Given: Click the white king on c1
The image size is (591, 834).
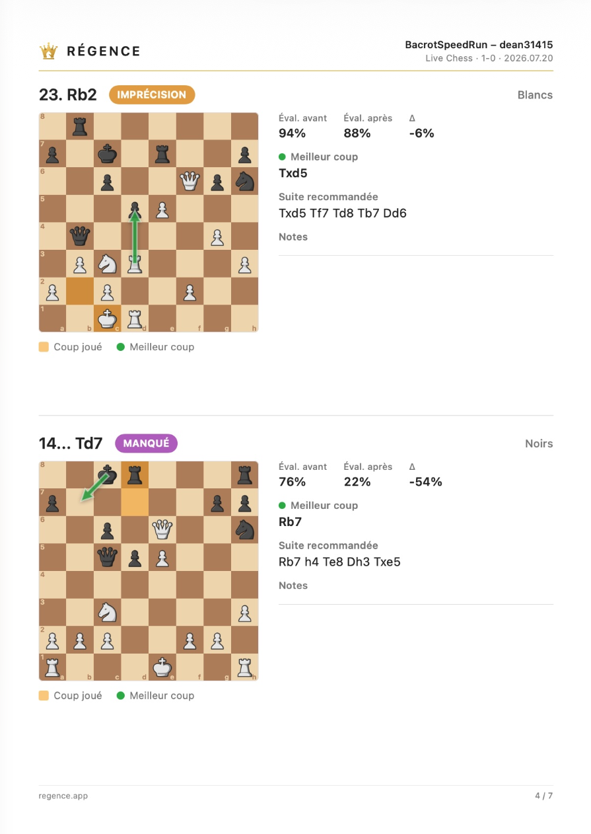Looking at the screenshot, I should (107, 319).
